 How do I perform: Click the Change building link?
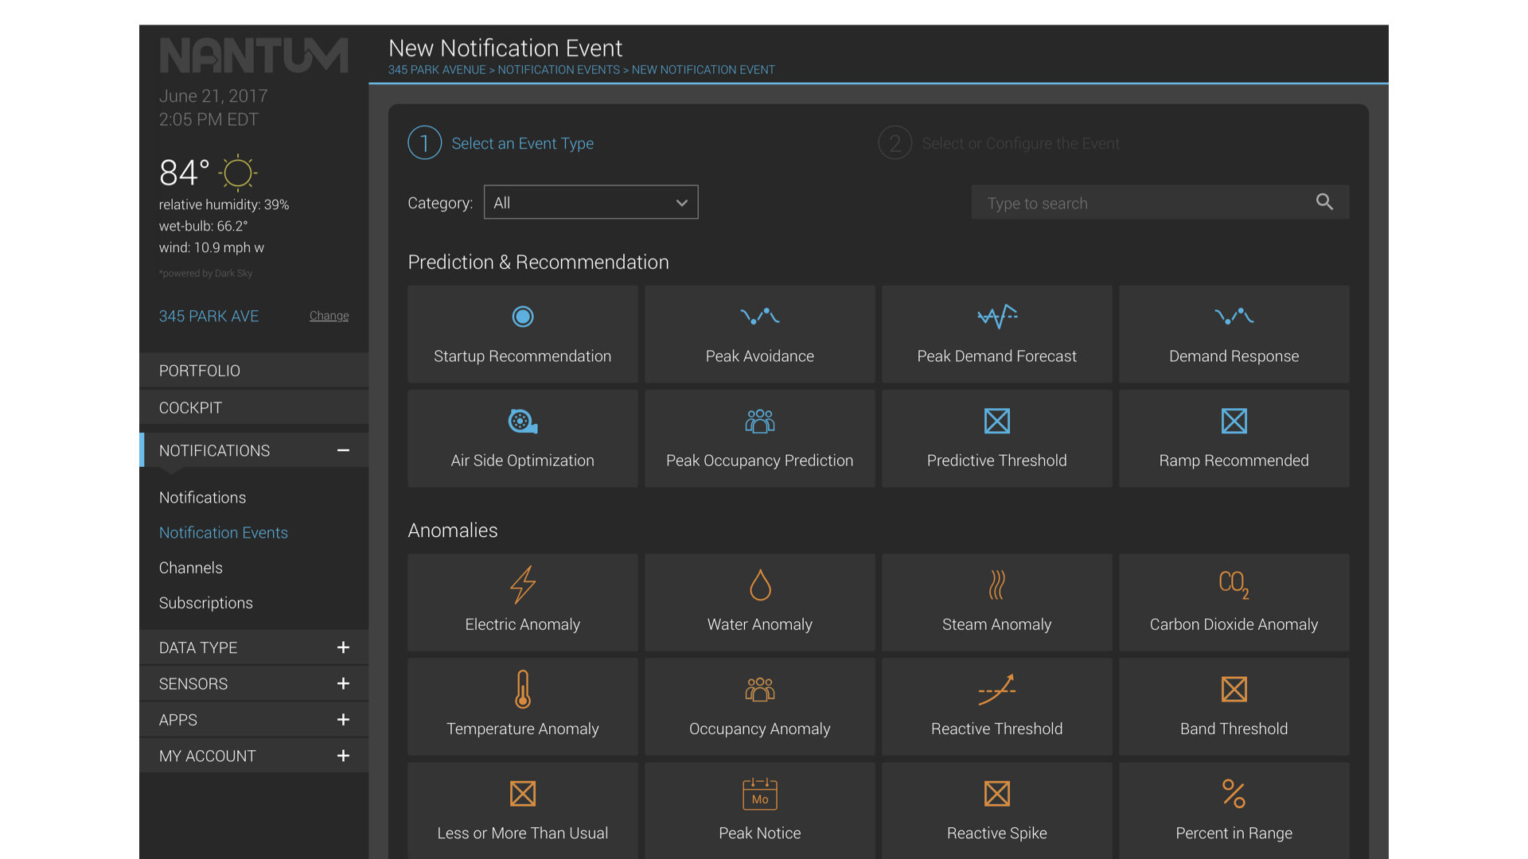point(329,316)
